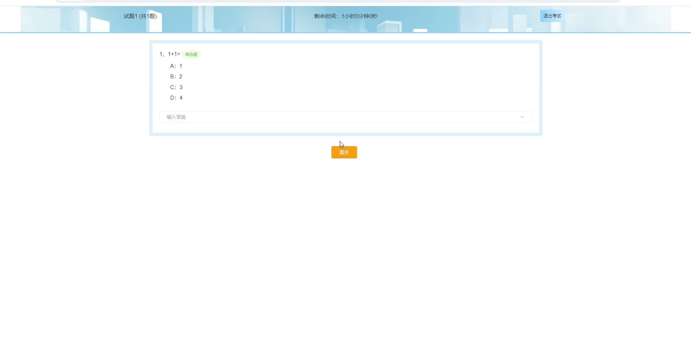Open the 输入答案 answer dropdown
Viewport: 691px width, 337px height.
pyautogui.click(x=345, y=117)
